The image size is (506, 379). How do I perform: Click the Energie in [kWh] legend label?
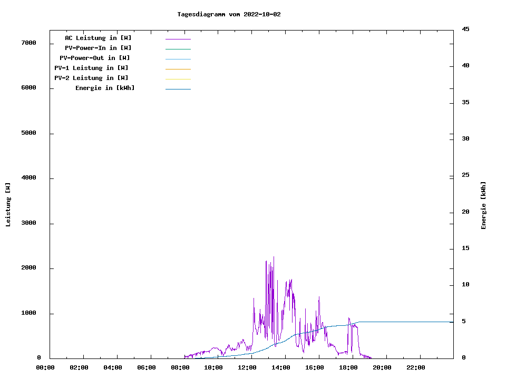point(105,88)
